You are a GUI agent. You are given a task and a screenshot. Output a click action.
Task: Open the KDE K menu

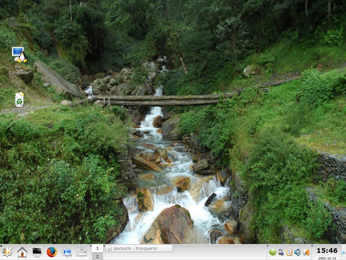point(7,252)
